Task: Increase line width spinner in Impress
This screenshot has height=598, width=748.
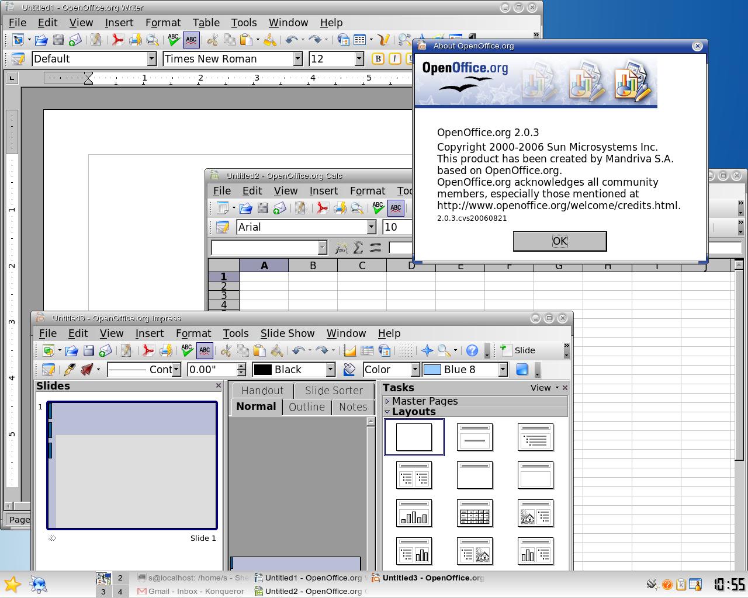Action: (241, 366)
